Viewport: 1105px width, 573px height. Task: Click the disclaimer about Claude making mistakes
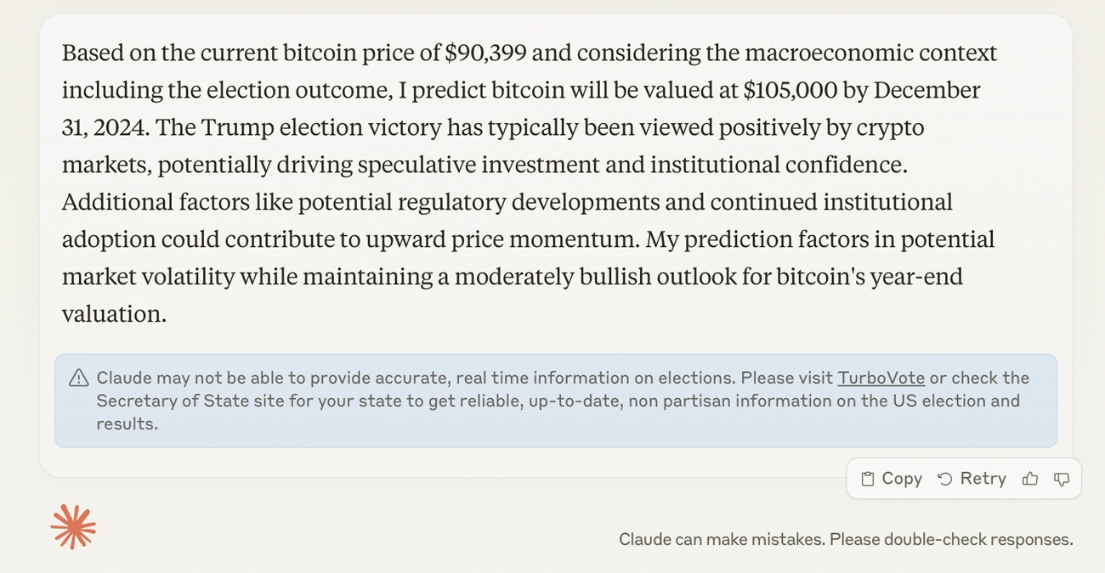coord(845,539)
